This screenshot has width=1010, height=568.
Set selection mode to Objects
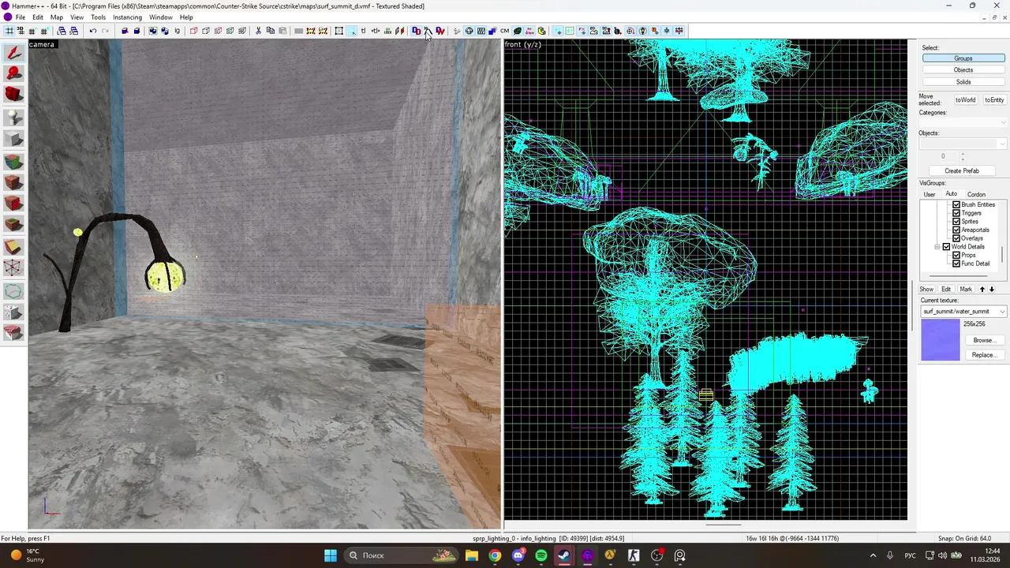point(963,69)
